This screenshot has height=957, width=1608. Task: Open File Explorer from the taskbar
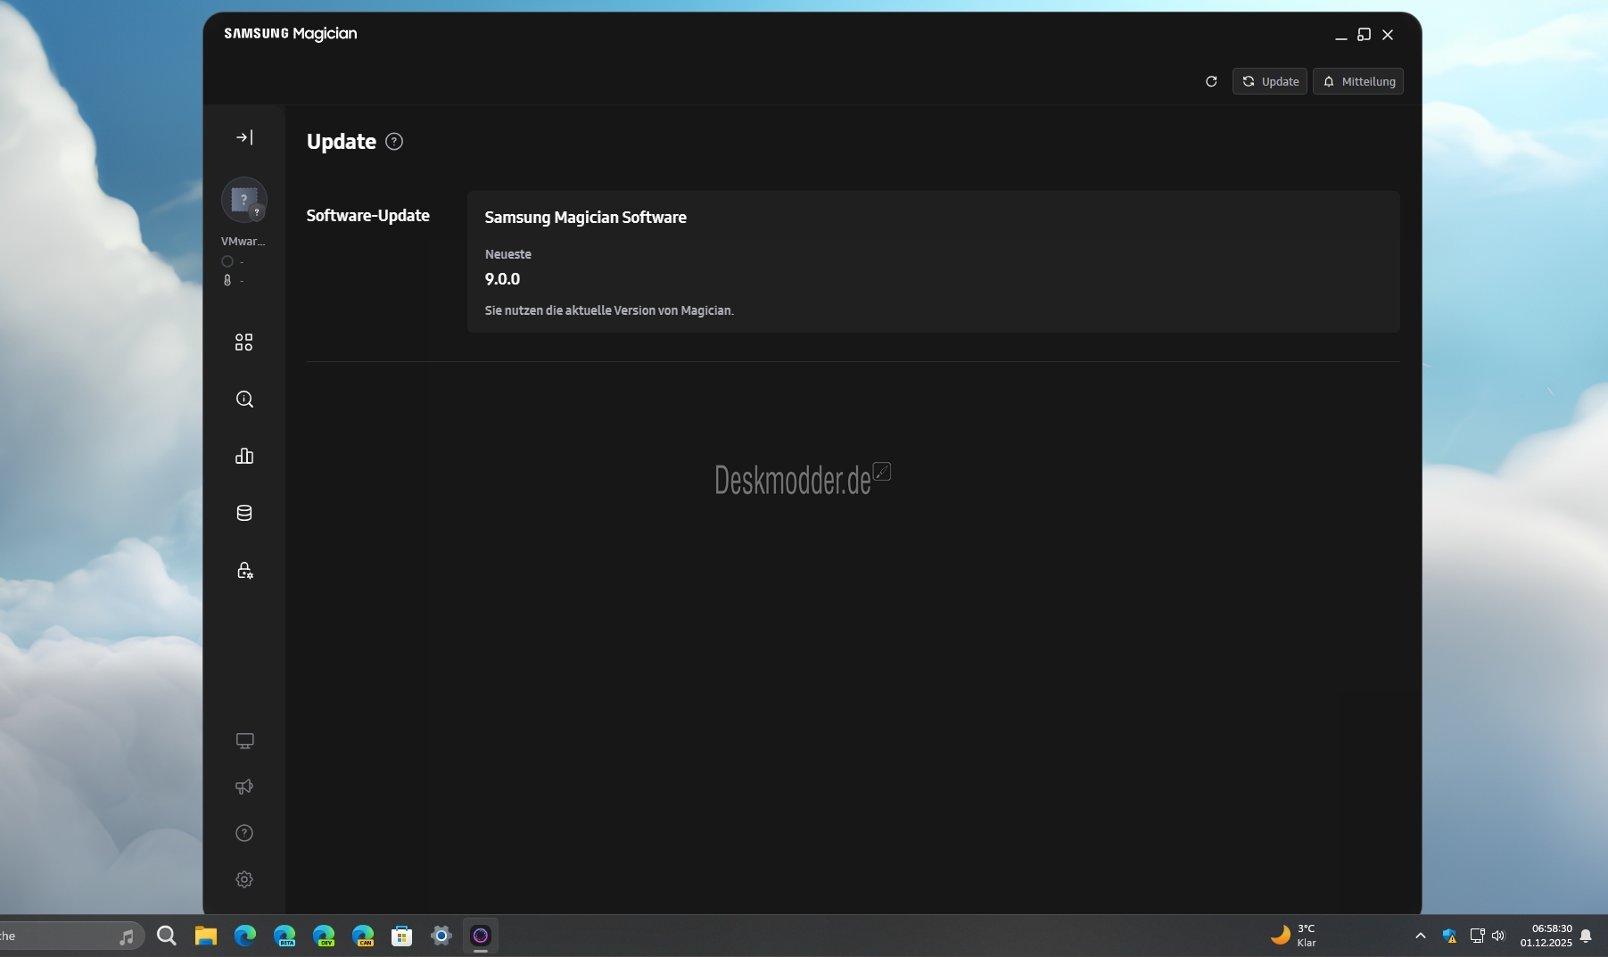pos(206,936)
